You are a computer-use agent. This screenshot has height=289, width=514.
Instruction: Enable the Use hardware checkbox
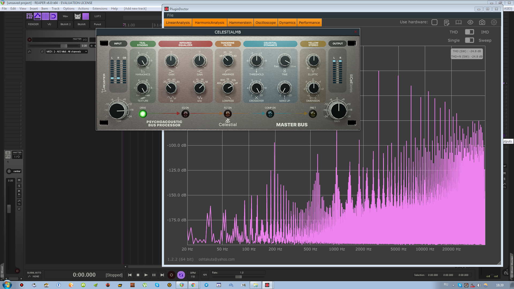point(434,22)
